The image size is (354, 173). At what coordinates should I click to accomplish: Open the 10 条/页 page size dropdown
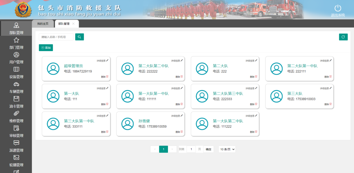(227, 149)
